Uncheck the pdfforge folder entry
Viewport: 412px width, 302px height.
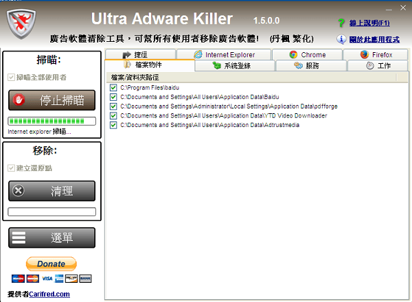(113, 106)
